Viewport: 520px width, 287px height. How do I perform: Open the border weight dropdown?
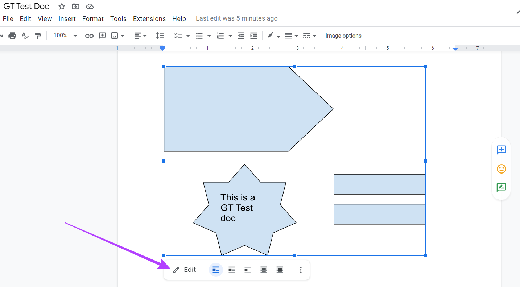291,36
